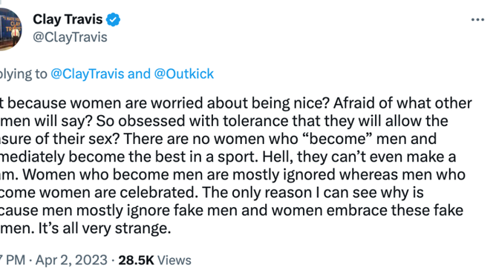This screenshot has height=279, width=496.
Task: Click the Apr 2, 2023 date link
Action: [x=71, y=260]
